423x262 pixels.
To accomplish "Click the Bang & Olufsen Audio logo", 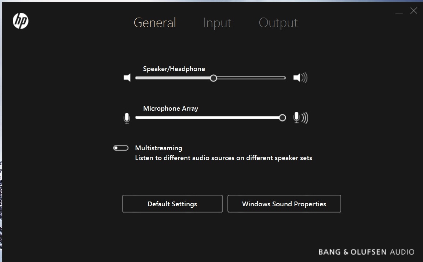I will [x=366, y=252].
